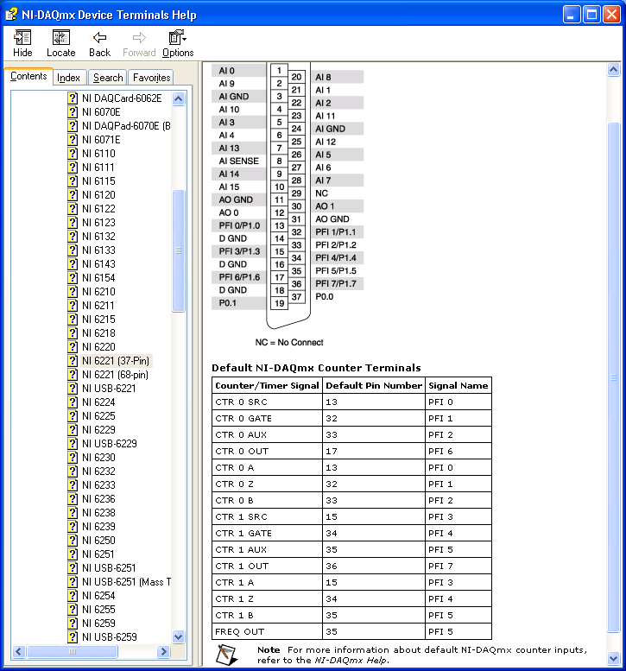
Task: Click the help icon beside NI 6236
Action: coord(73,499)
